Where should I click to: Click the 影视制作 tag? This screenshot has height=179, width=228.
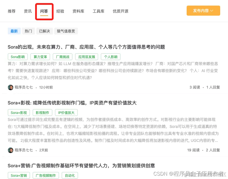(x=42, y=113)
